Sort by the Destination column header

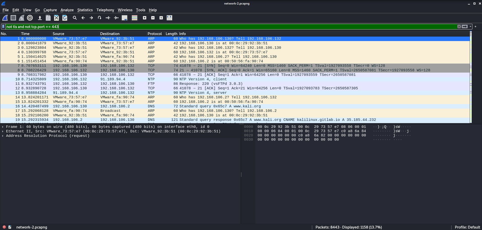(123, 34)
